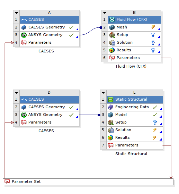Screen dimensions: 179x194
Task: Open blue corner menu for Setup cell in B
Action: [159, 37]
